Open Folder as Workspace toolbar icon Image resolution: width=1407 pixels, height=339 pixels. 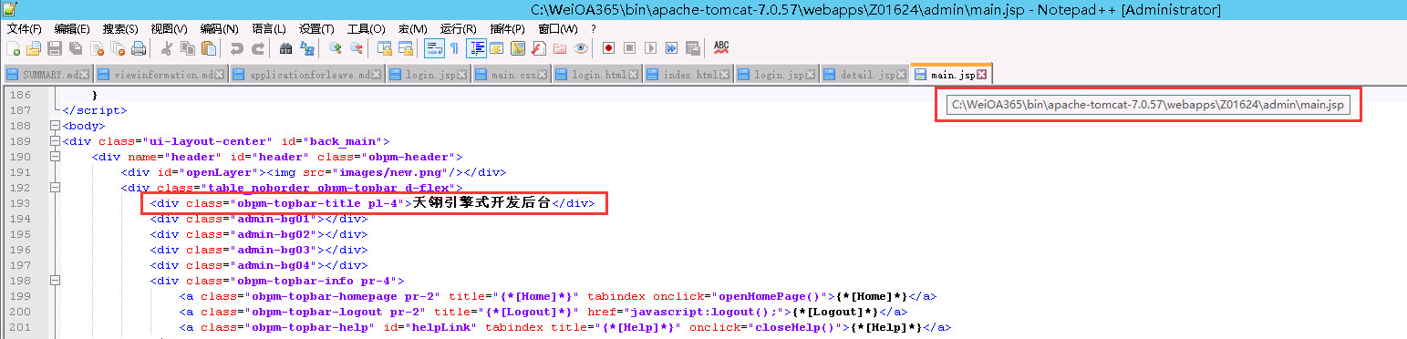point(560,48)
